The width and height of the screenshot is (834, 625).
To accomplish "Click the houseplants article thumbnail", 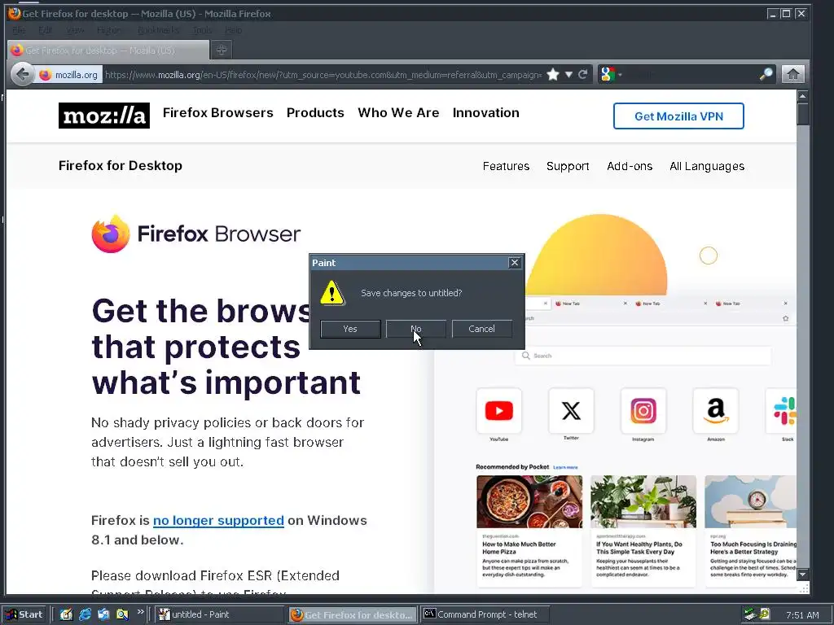I will [643, 501].
